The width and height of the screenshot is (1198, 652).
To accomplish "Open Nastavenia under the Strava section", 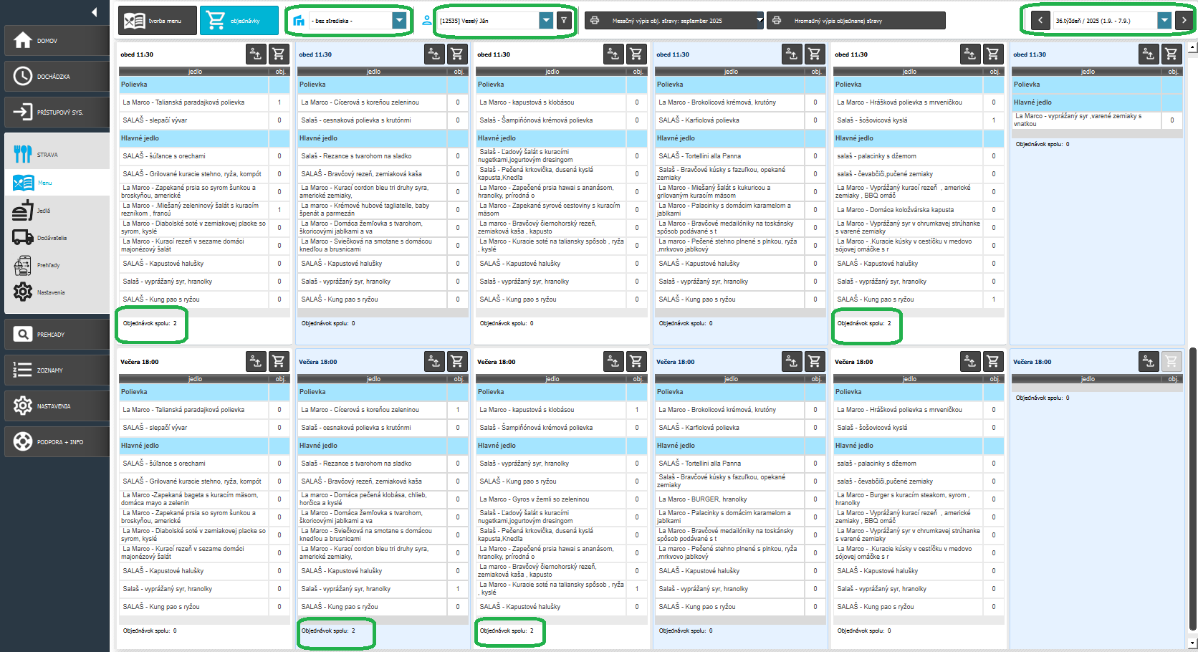I will 50,292.
